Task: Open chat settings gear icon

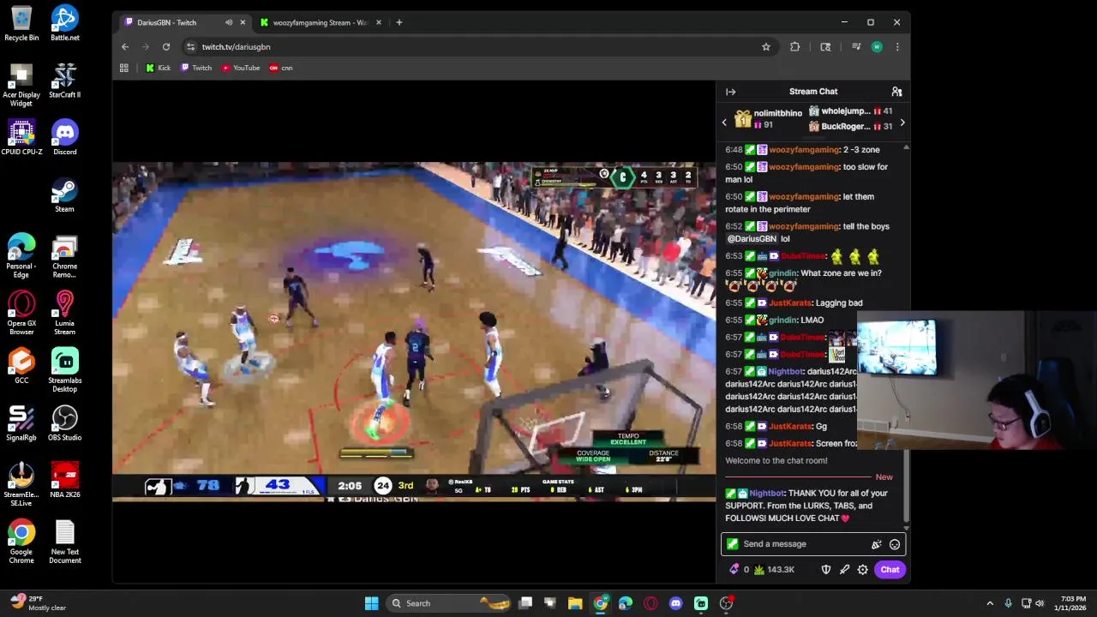Action: tap(863, 569)
